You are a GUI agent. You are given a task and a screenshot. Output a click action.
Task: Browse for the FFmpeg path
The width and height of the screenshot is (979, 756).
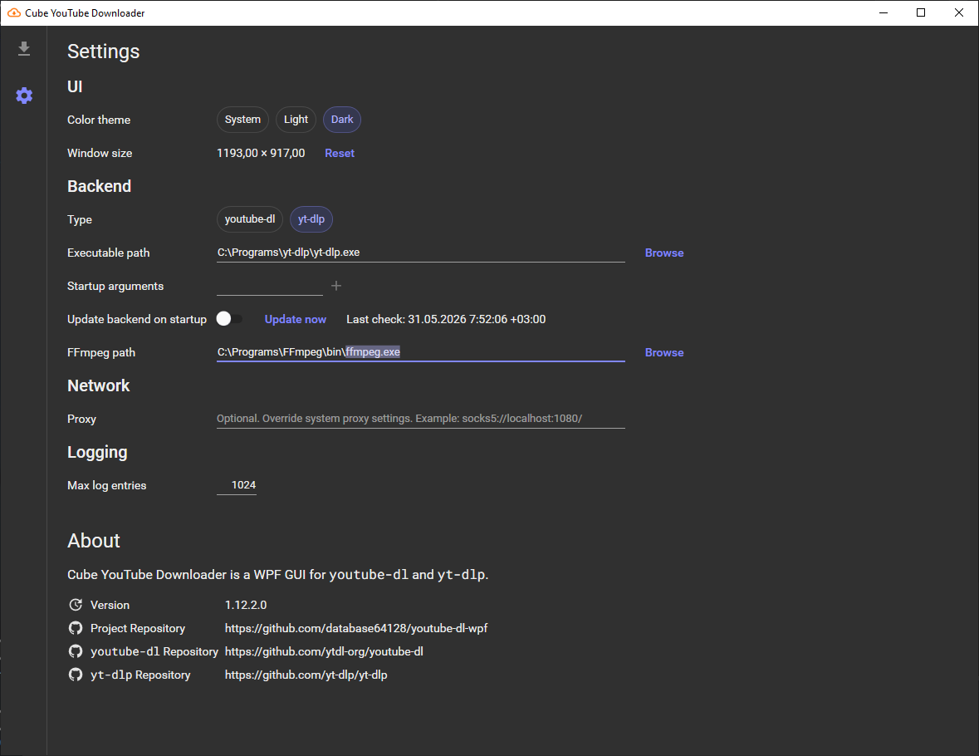point(664,352)
